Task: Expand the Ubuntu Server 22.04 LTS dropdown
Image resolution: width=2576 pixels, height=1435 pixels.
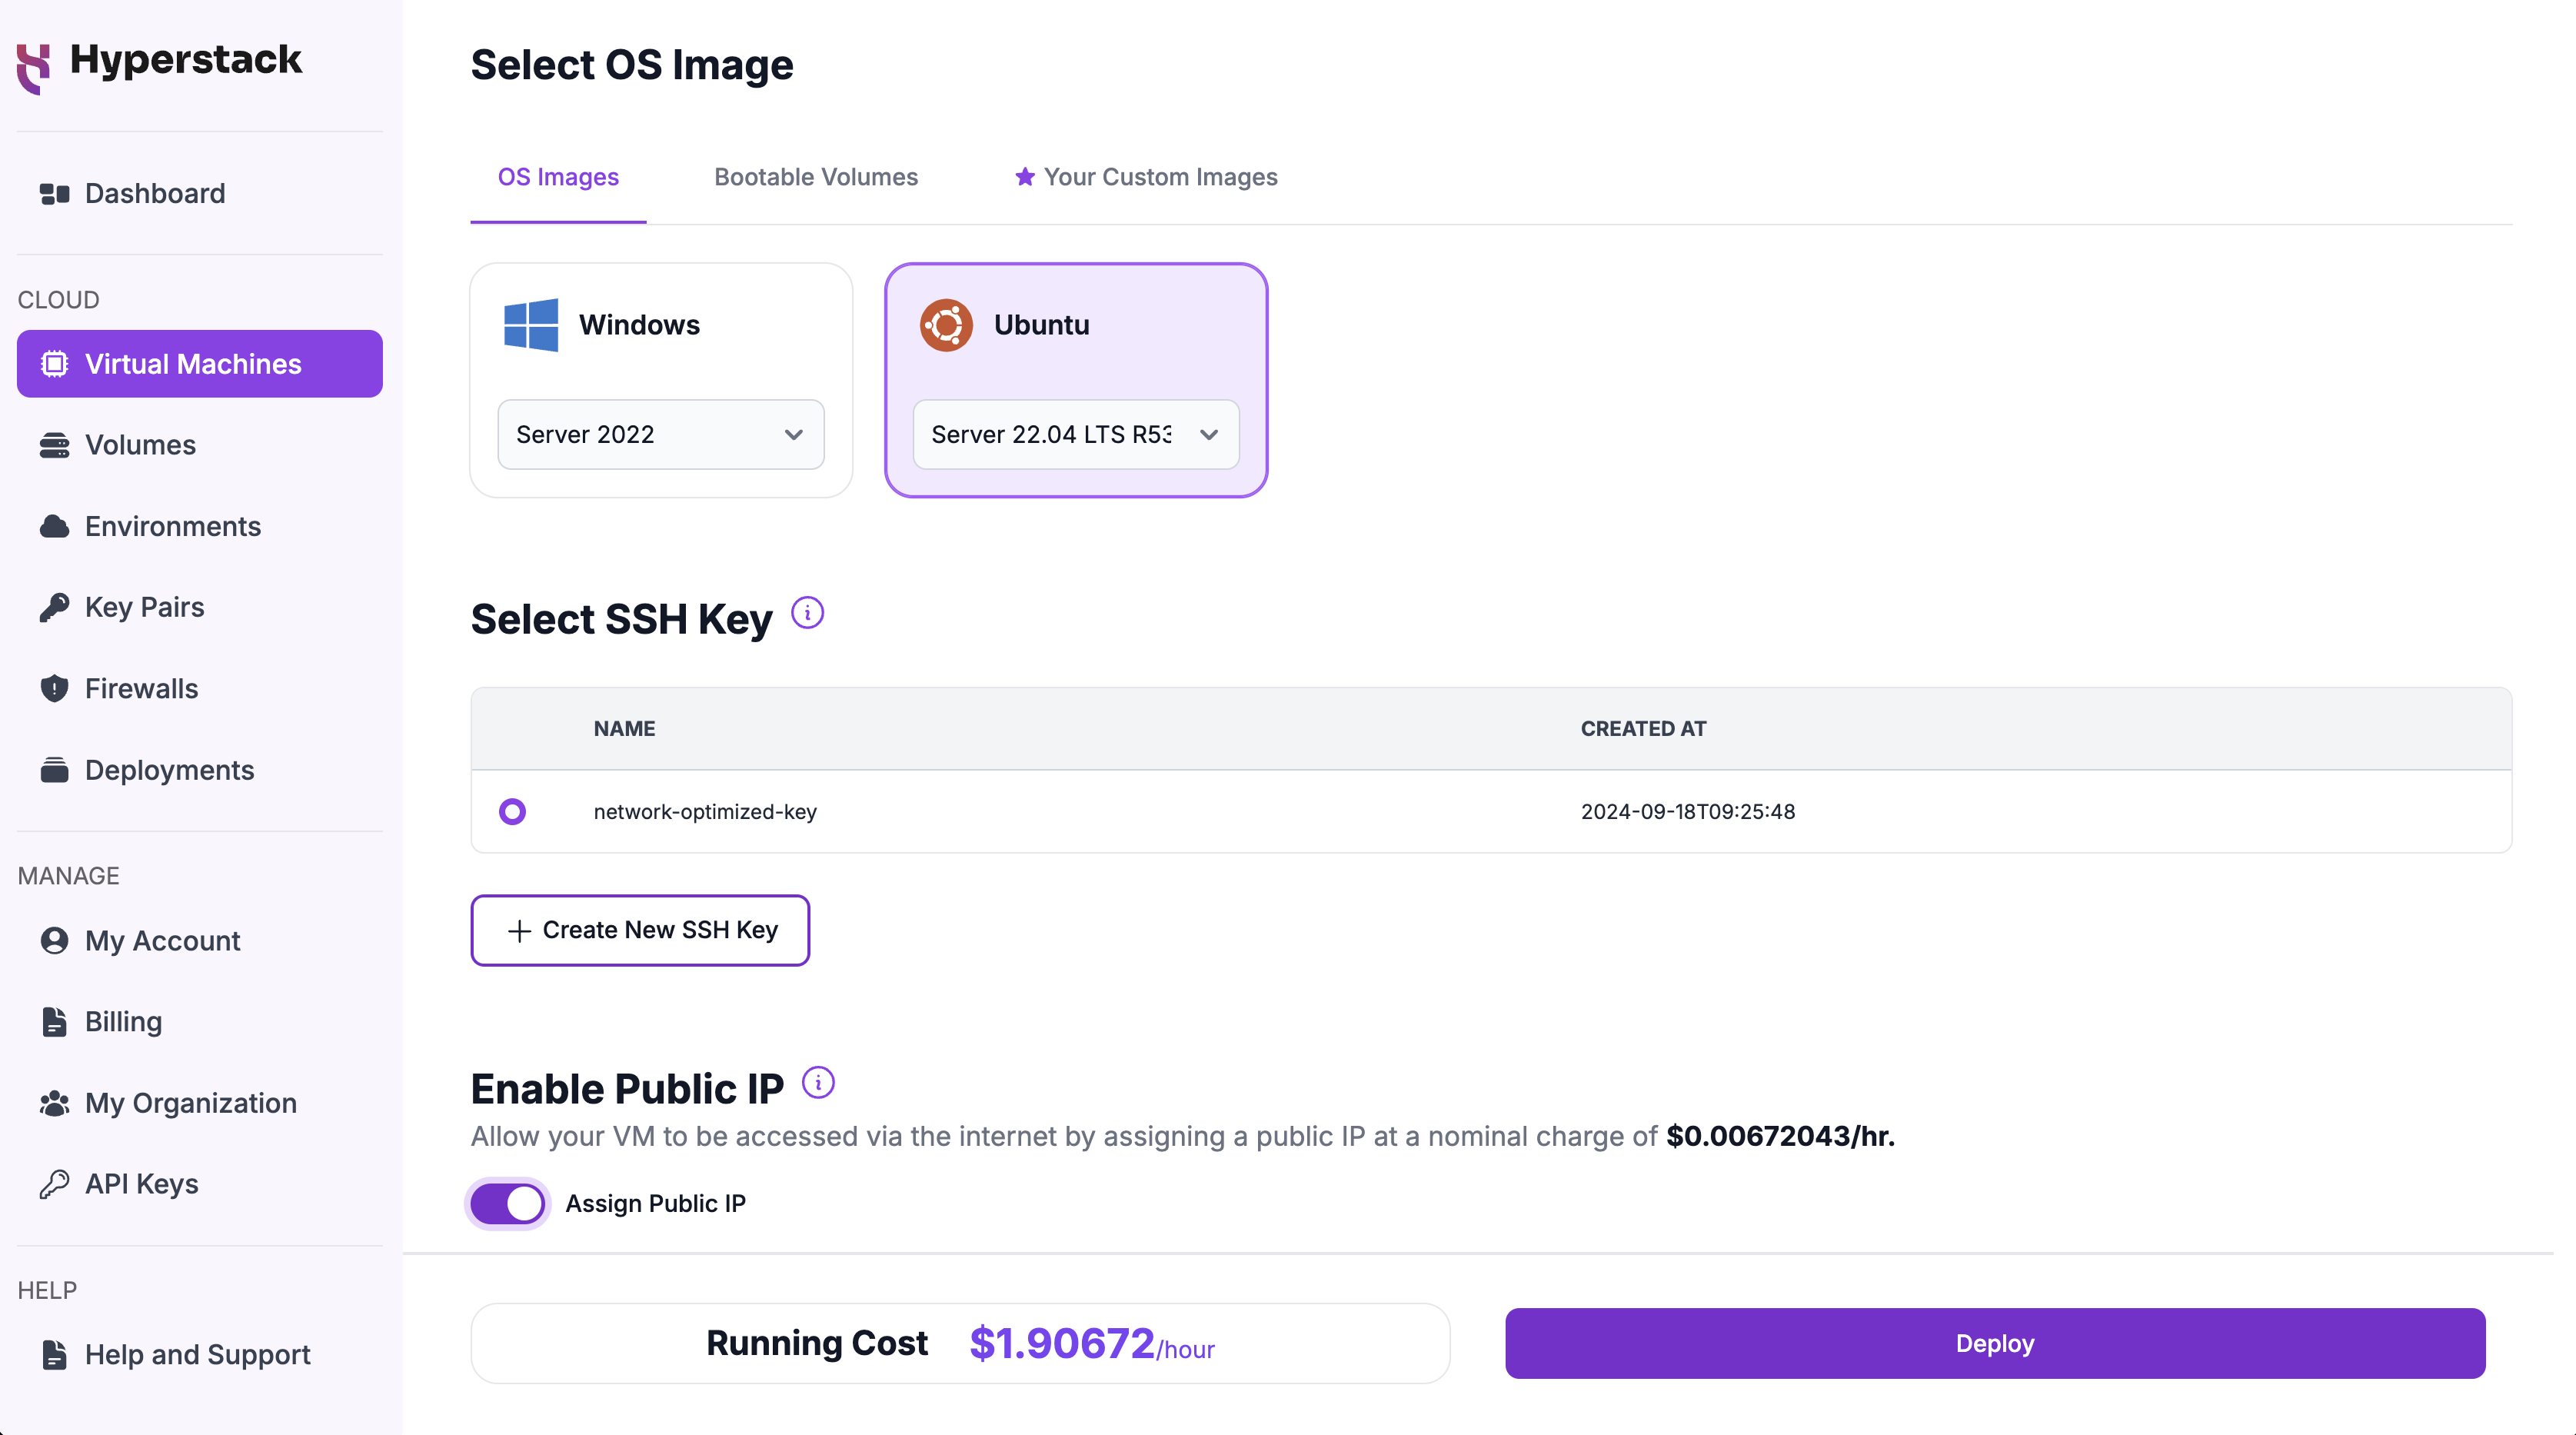Action: (1075, 434)
